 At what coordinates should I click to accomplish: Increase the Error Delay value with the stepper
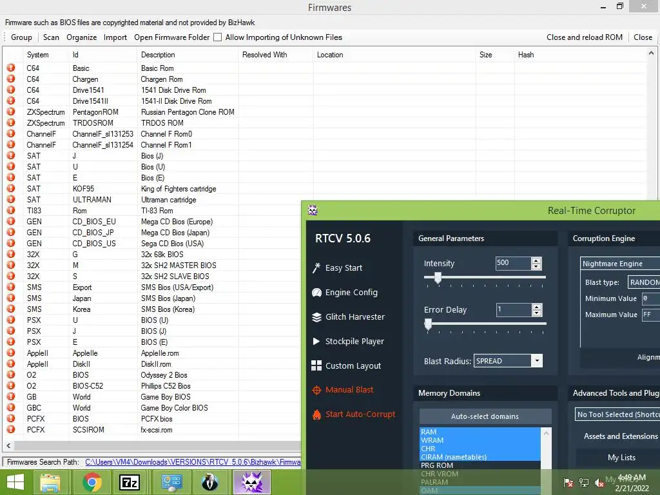coord(536,307)
